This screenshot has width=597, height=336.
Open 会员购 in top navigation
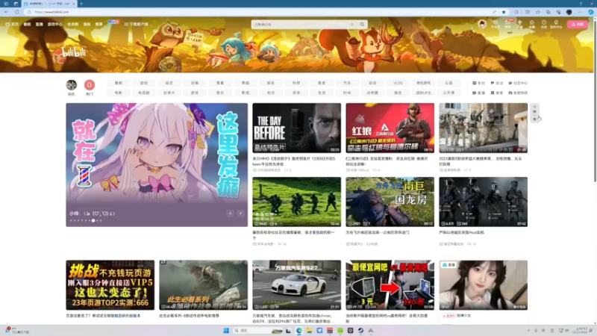coord(72,25)
